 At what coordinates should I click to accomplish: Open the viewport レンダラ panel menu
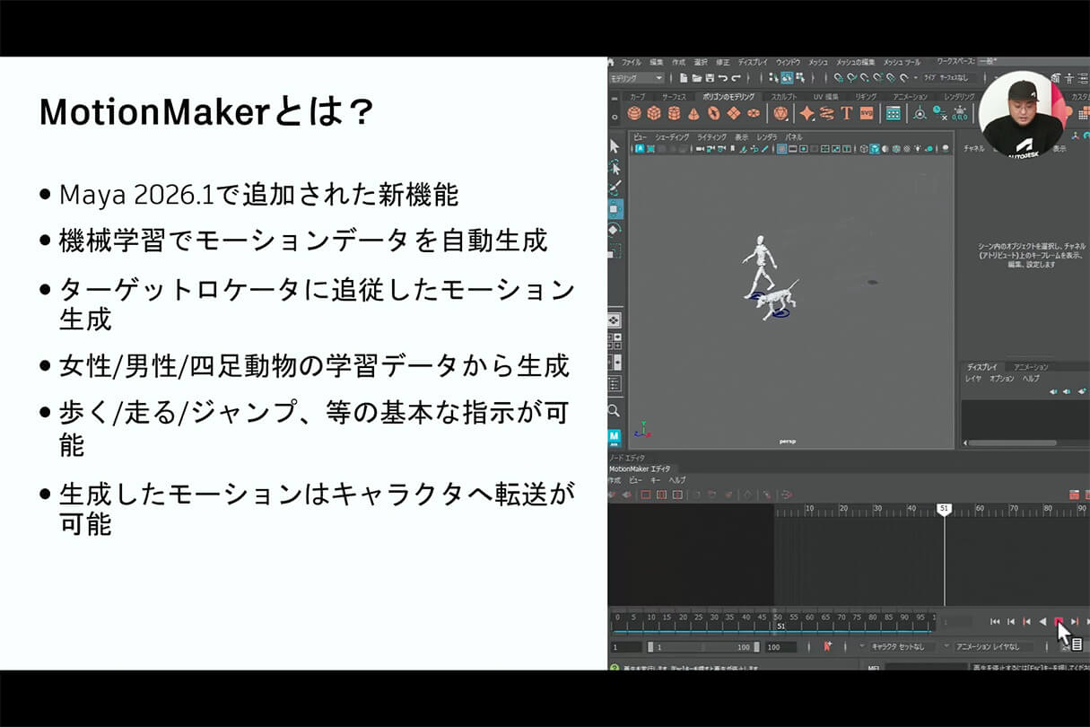pos(767,136)
